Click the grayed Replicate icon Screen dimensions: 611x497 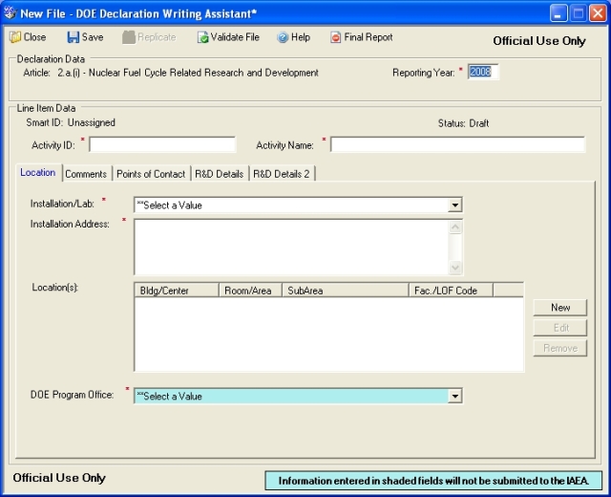tap(129, 37)
